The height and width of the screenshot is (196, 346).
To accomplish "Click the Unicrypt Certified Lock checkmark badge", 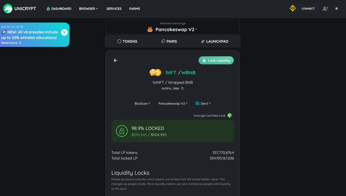I will click(230, 115).
